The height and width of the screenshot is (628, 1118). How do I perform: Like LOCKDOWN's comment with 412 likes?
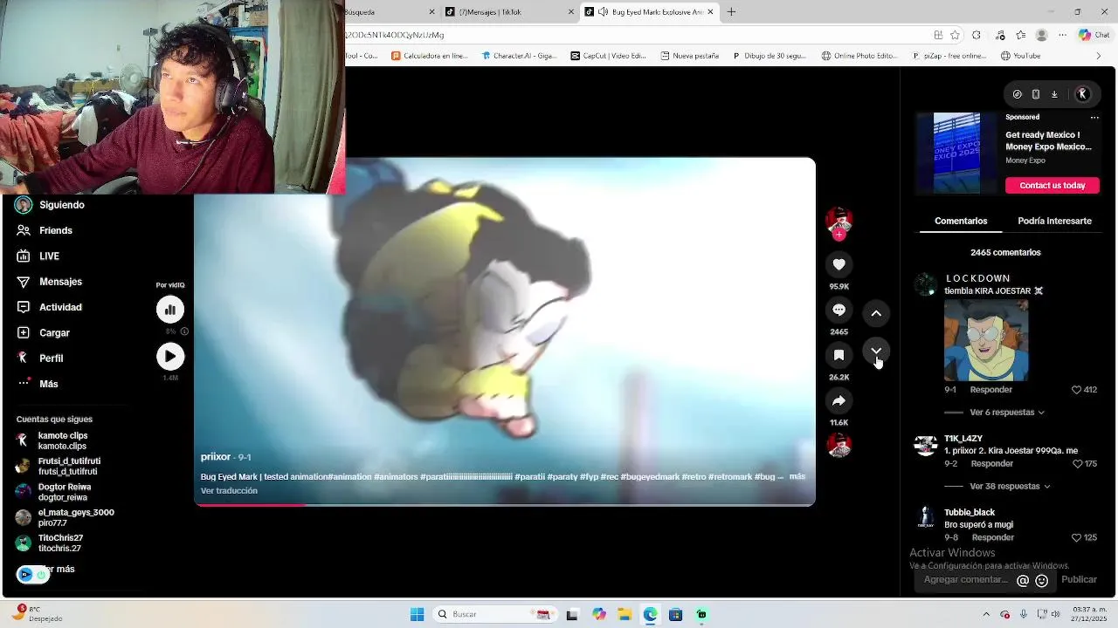coord(1077,390)
